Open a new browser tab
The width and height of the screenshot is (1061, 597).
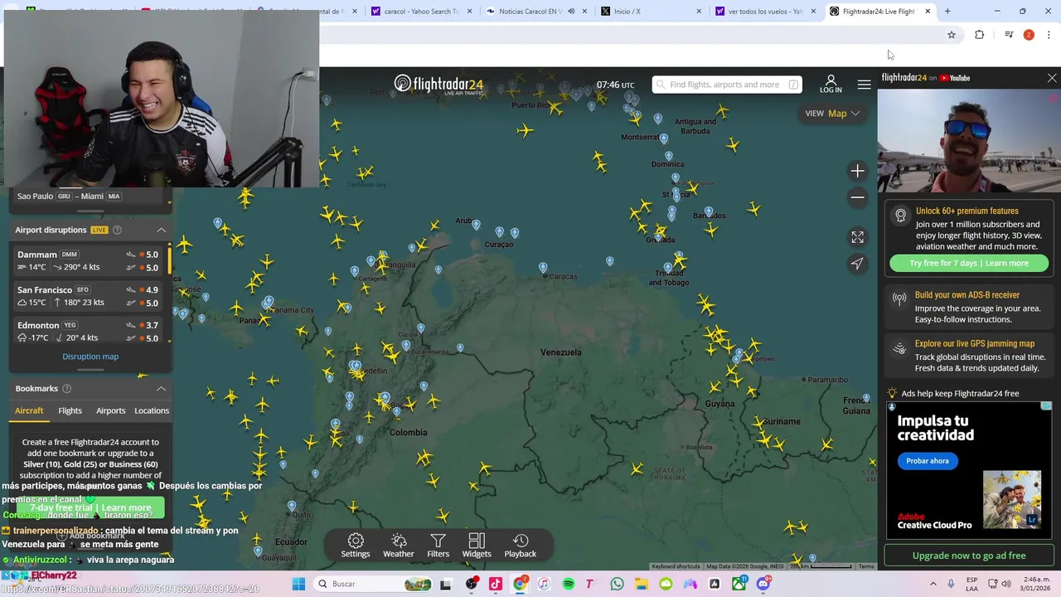pyautogui.click(x=947, y=12)
